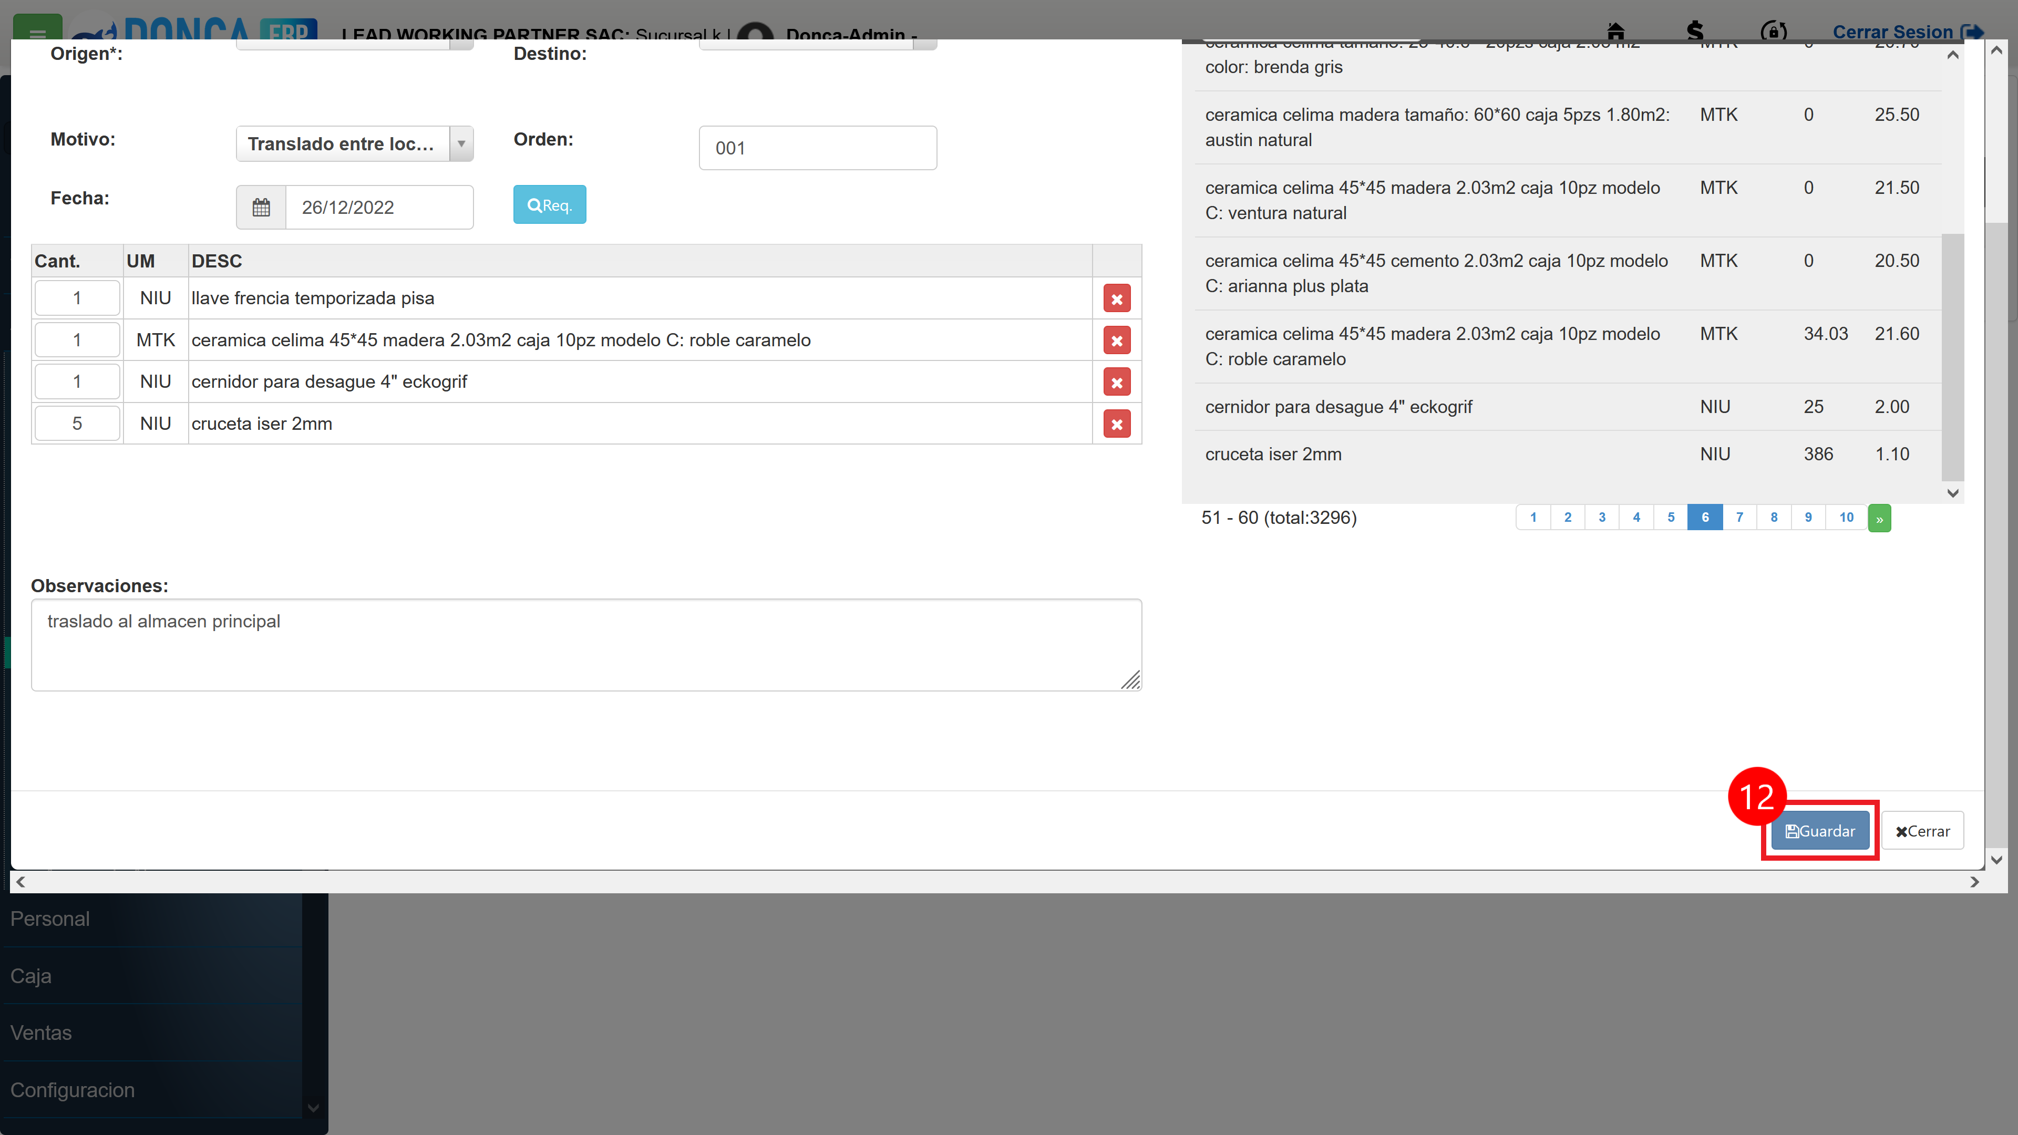Select ceramica celima roble caramelo in product list
This screenshot has width=2018, height=1135.
(x=1568, y=346)
